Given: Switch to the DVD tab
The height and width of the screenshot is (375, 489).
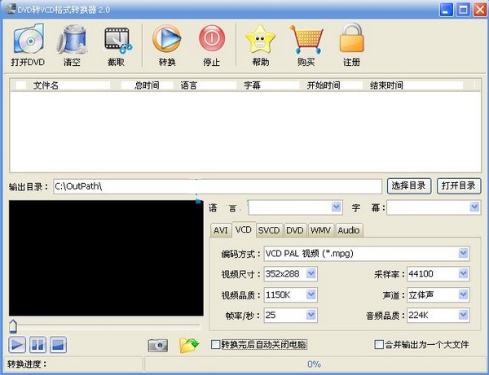Looking at the screenshot, I should tap(295, 230).
